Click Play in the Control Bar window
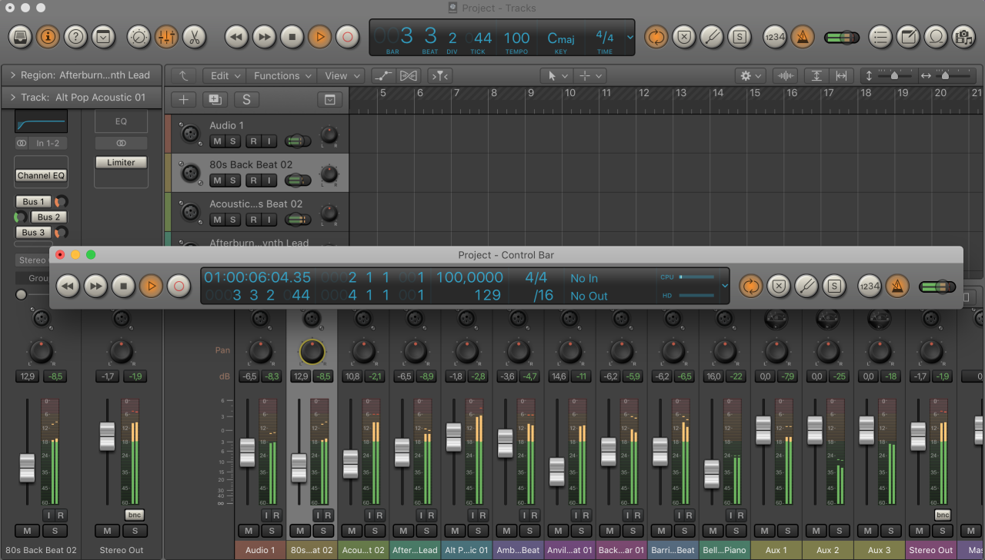985x560 pixels. [x=151, y=286]
